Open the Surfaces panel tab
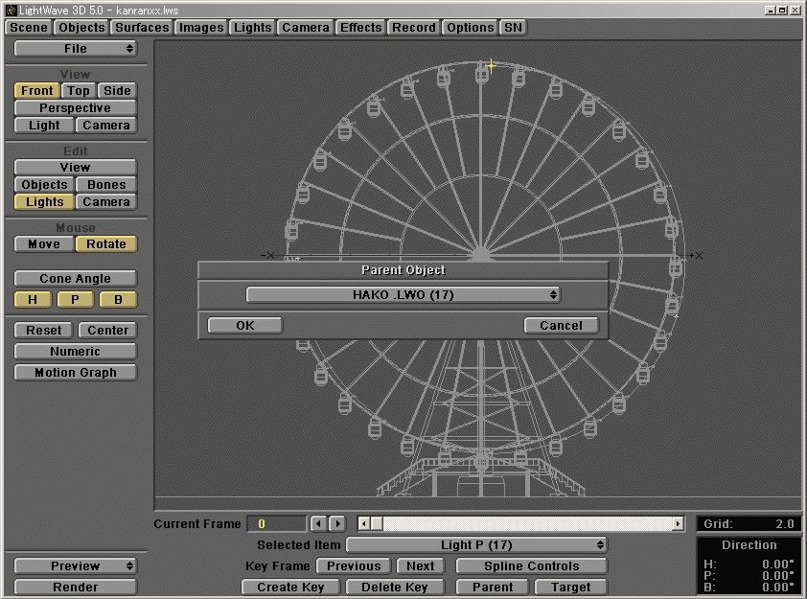 click(142, 28)
